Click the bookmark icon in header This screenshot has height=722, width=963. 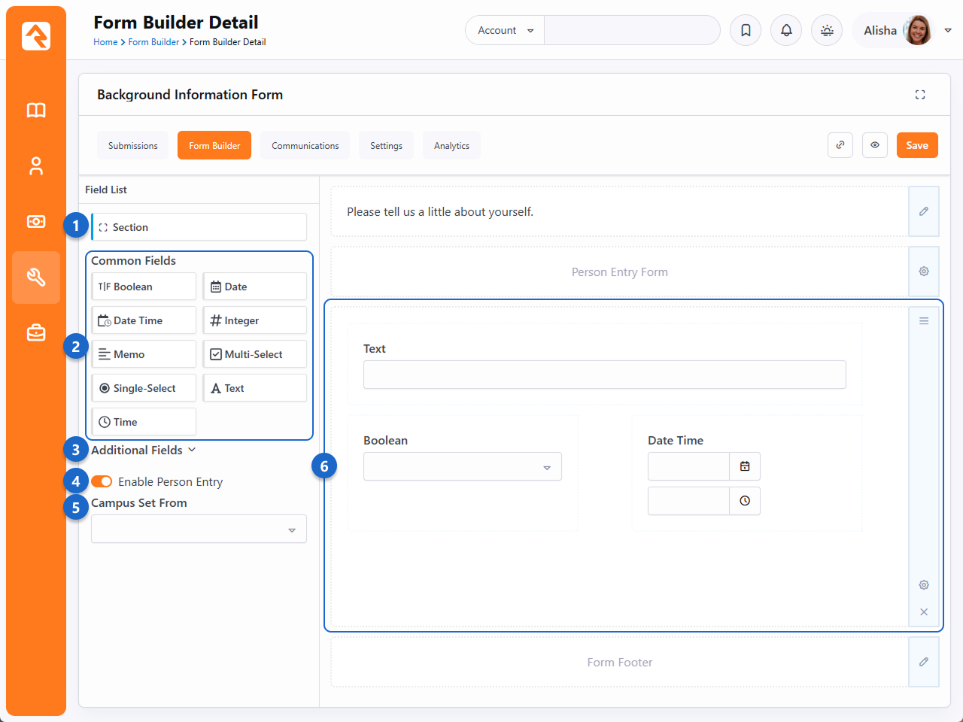tap(746, 30)
